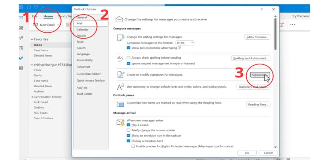Enable Always check spelling before sending
The image size is (329, 164).
pyautogui.click(x=129, y=58)
